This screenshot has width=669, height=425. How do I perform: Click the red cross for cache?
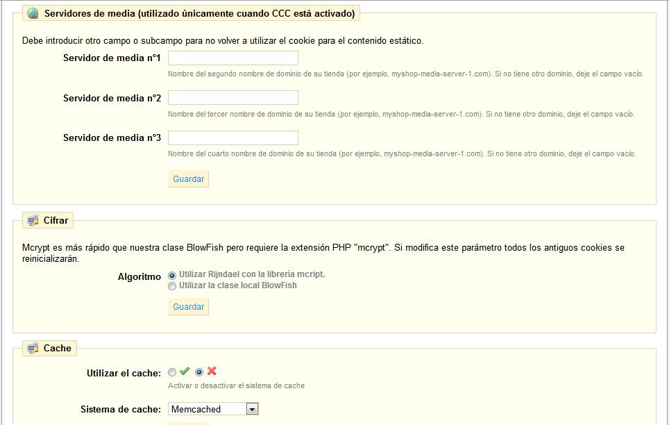[x=212, y=372]
